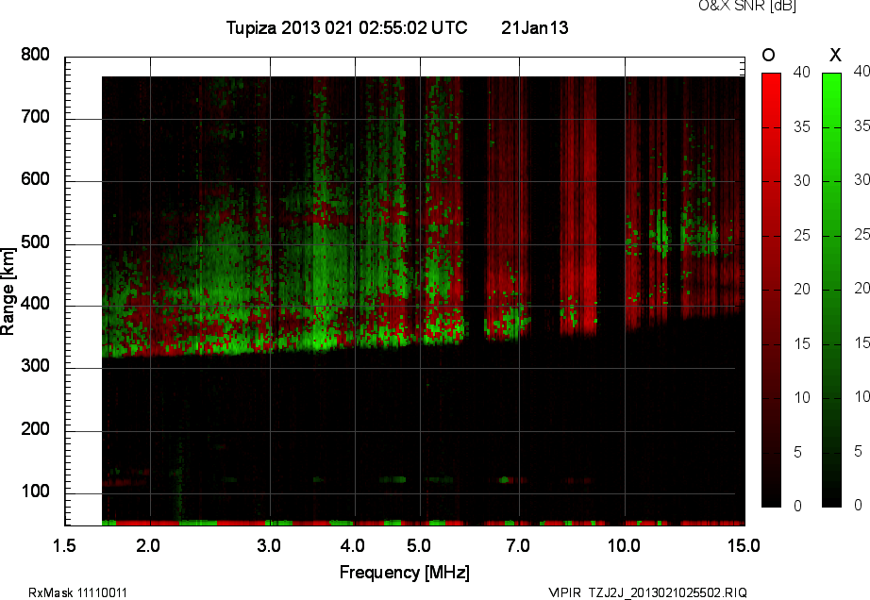This screenshot has width=870, height=600.
Task: Click the 'Frequency [MHz]' axis label
Action: tap(405, 573)
